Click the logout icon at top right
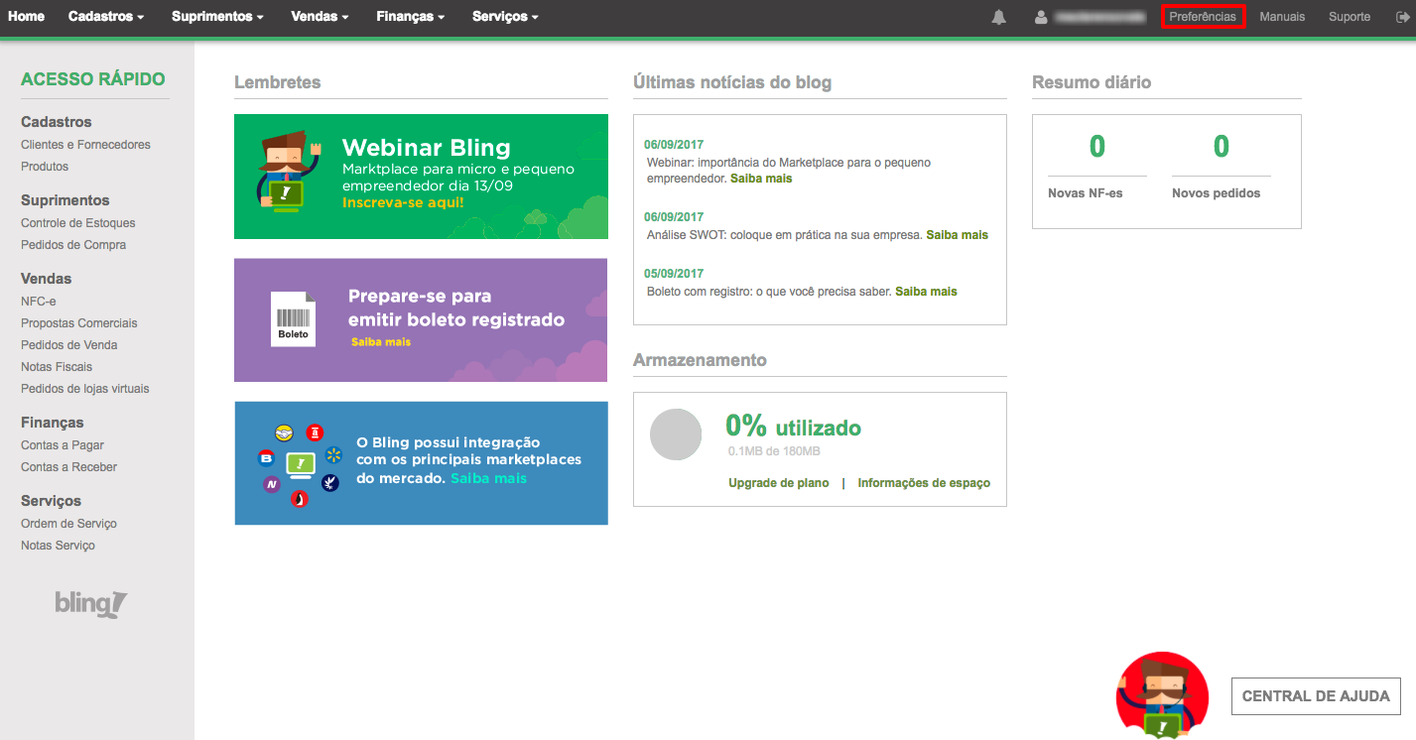 point(1401,17)
